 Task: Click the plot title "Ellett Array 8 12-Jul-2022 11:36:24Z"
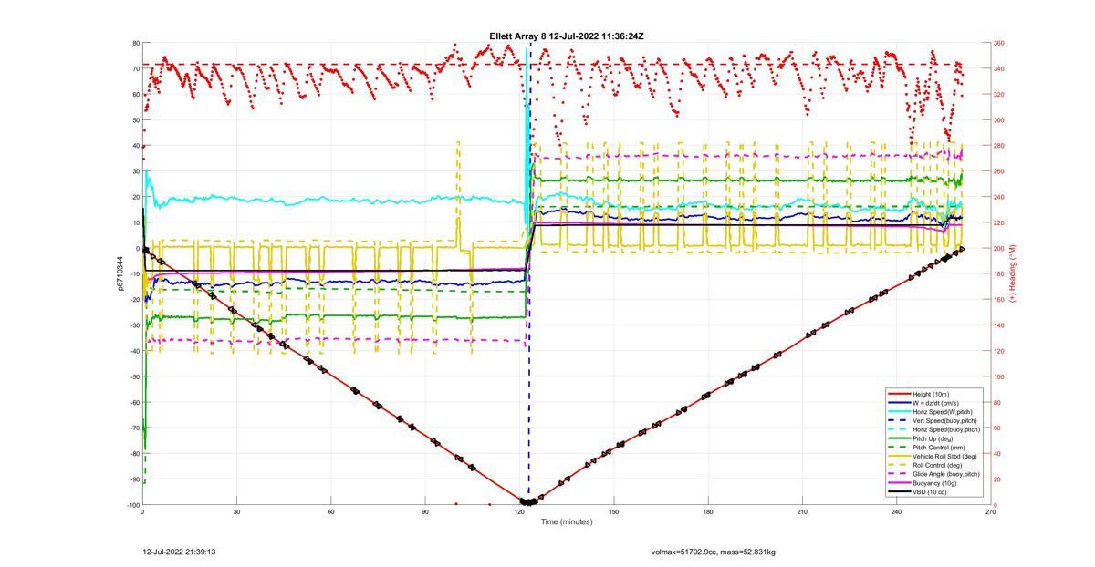pyautogui.click(x=567, y=36)
